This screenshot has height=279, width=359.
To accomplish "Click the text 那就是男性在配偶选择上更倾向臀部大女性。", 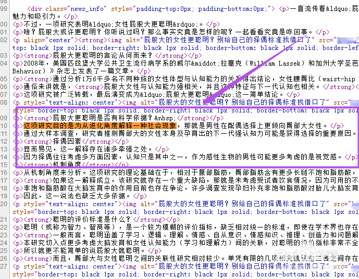I will (x=256, y=126).
